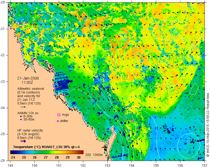Click the latitude axis label -26
The height and width of the screenshot is (168, 210).
click(3, 160)
